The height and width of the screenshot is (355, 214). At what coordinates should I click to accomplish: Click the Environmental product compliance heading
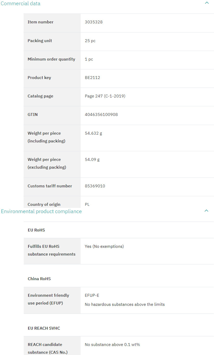click(x=41, y=211)
